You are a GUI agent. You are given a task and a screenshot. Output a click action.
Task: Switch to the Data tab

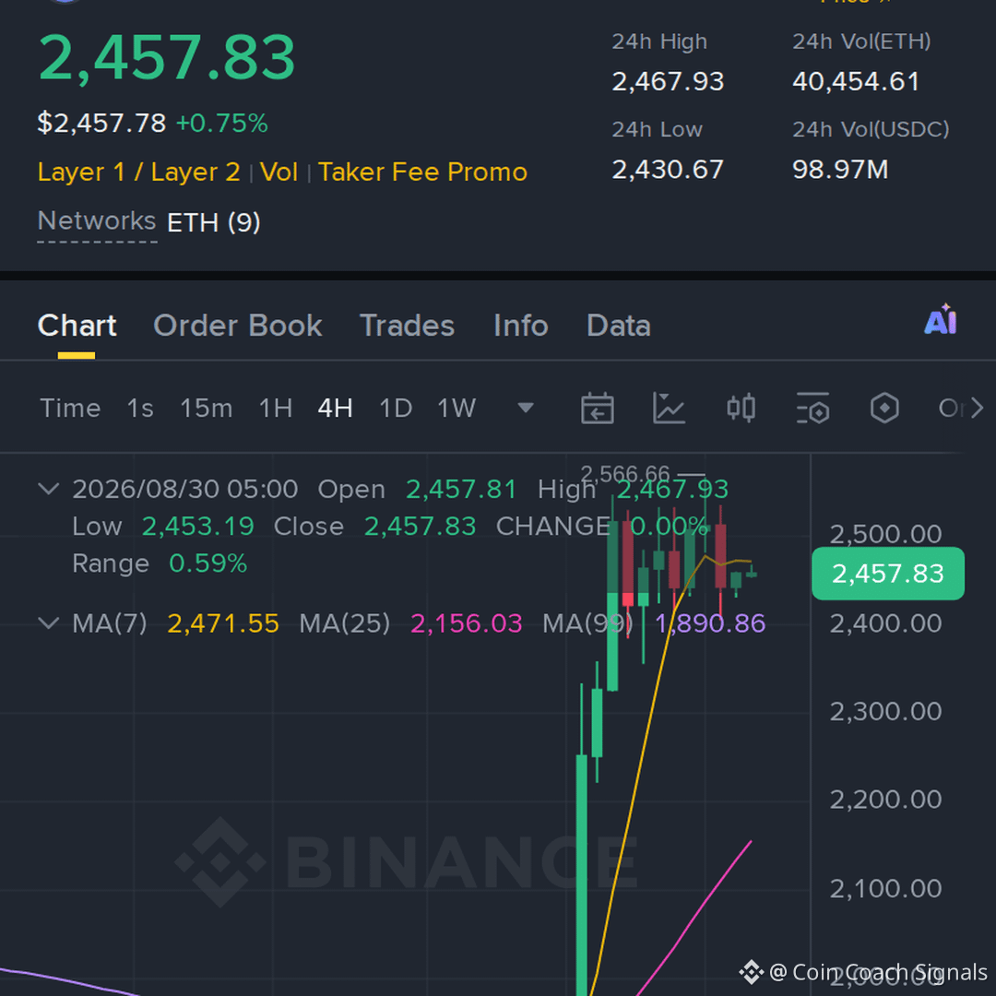click(619, 326)
